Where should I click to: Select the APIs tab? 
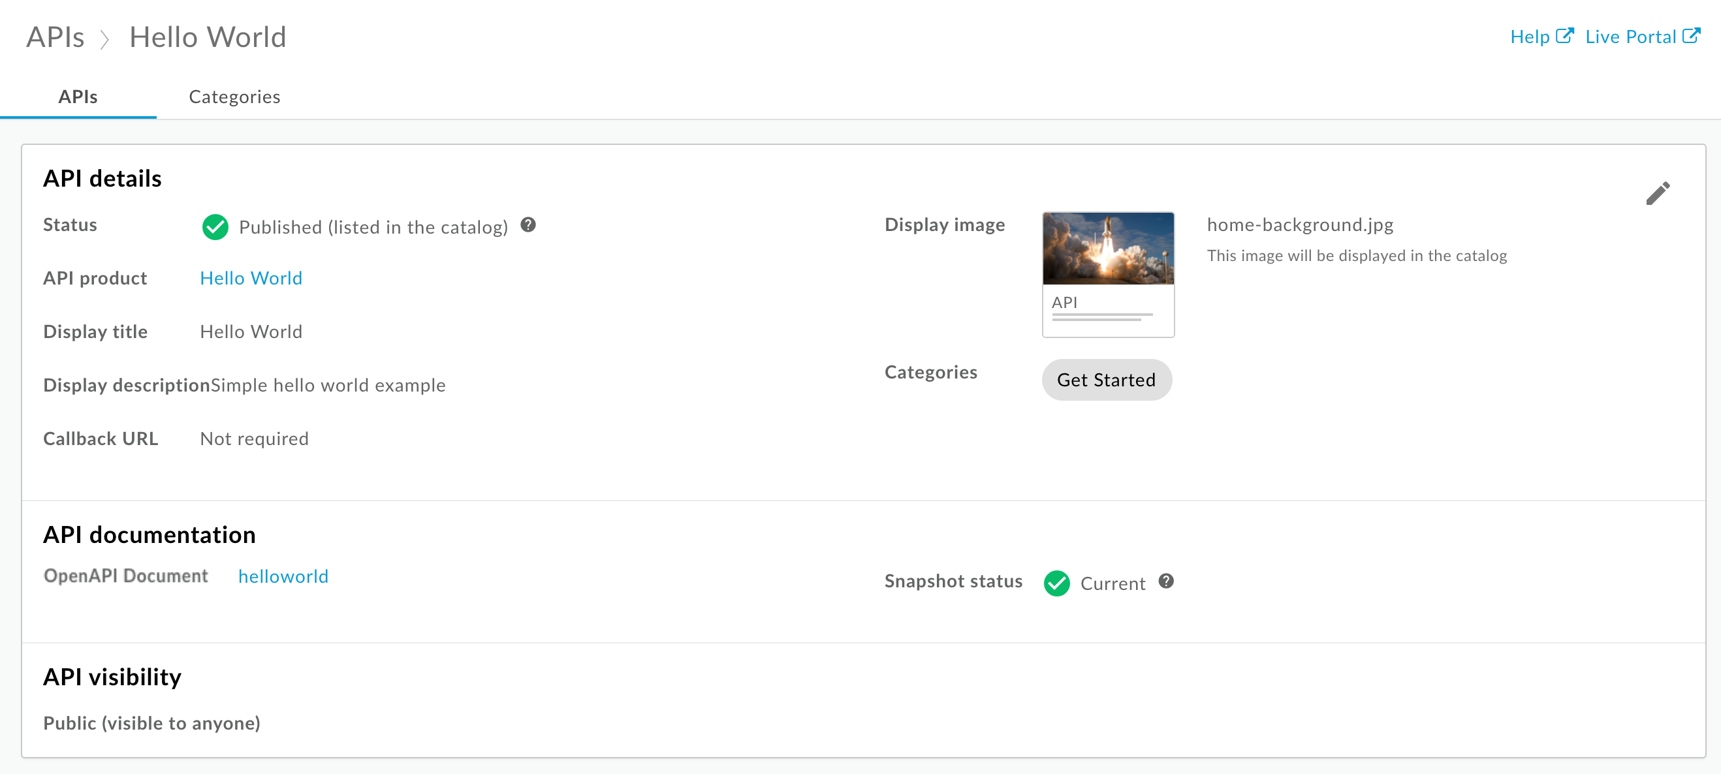(79, 97)
